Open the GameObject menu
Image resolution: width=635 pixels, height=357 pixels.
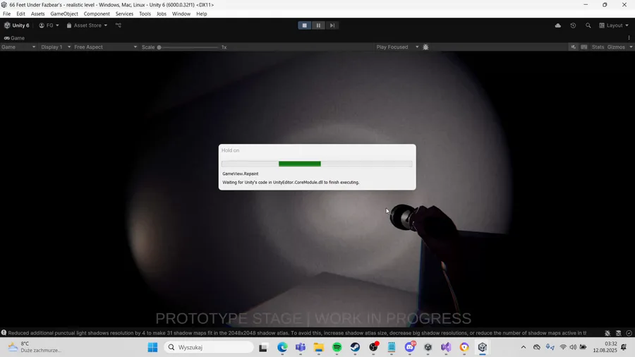(64, 14)
